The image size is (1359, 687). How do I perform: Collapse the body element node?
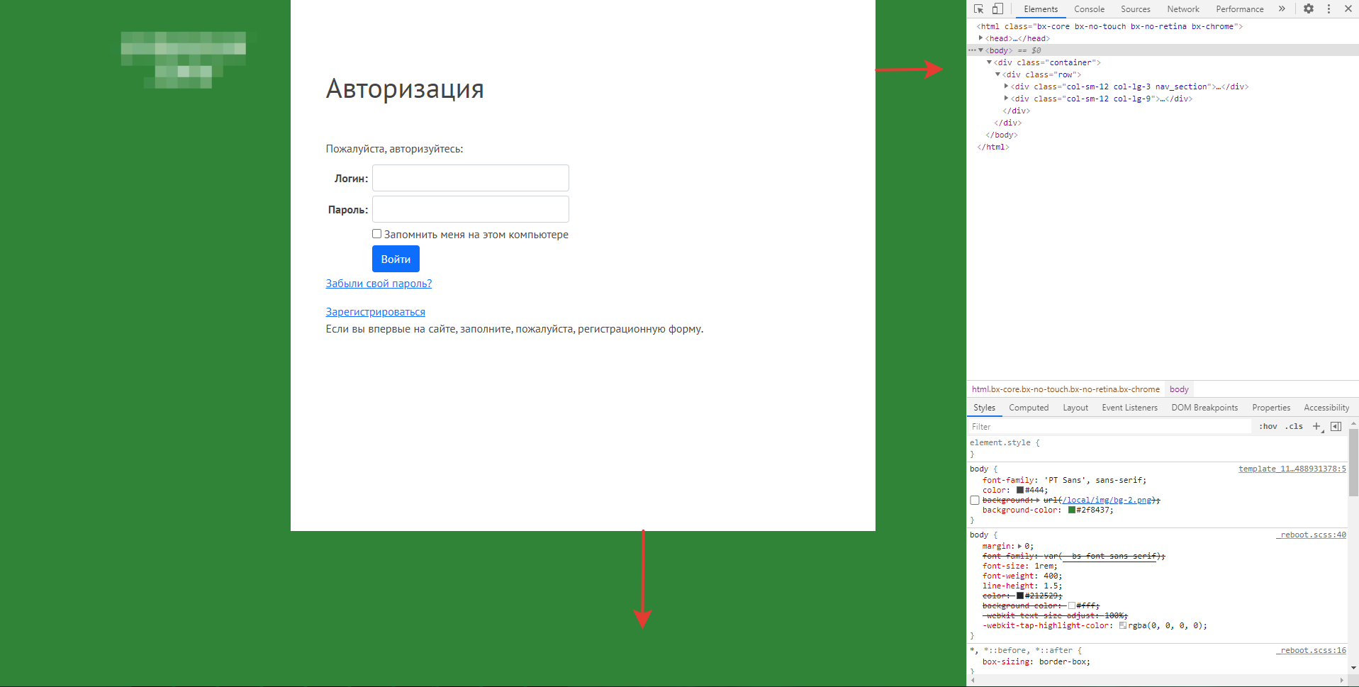point(981,50)
